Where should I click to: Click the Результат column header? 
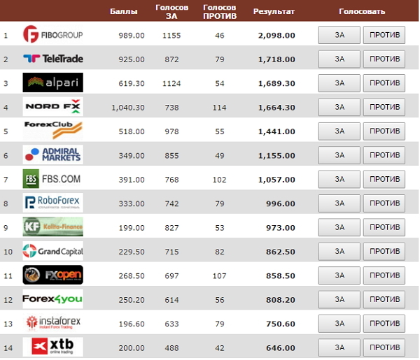click(274, 11)
